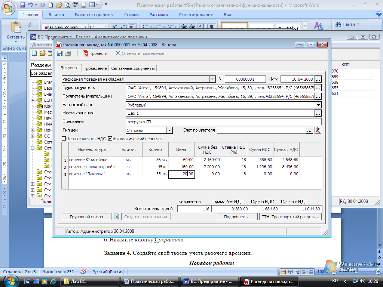Screen dimensions: 383x287
Task: Open folder icon in BC:Предприятие toolbar
Action: pyautogui.click(x=43, y=53)
